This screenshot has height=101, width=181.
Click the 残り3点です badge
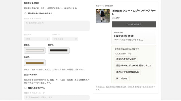122,79
